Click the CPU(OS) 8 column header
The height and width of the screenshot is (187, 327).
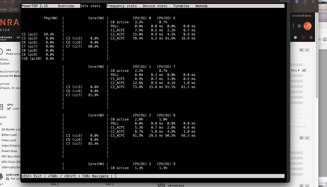[166, 115]
